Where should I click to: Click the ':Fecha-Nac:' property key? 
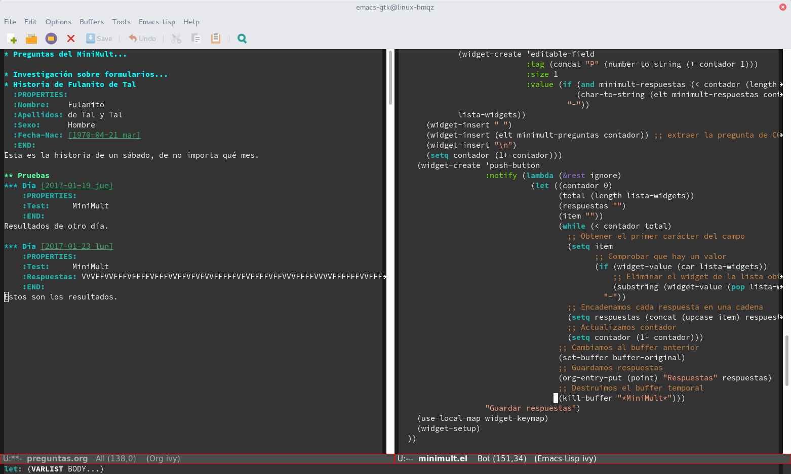38,135
